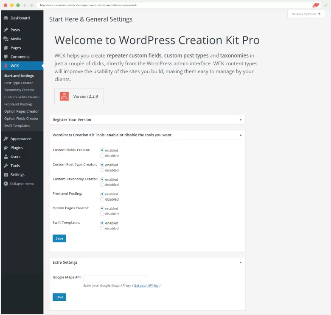This screenshot has height=315, width=331.
Task: Click the Start Here & General Settings heading
Action: pos(91,19)
